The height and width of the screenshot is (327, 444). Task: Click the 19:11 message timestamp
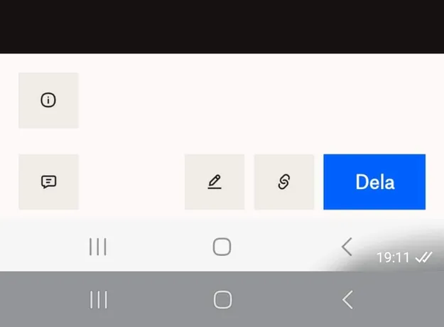click(x=393, y=257)
